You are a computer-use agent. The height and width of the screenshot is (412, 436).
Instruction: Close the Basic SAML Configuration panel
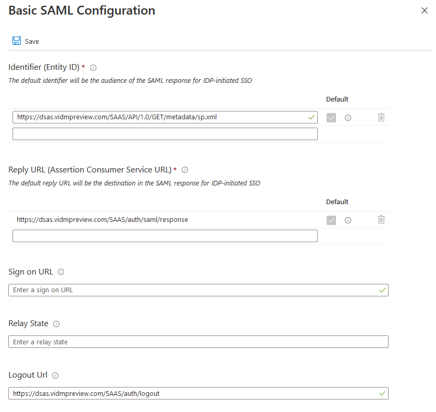[x=425, y=10]
